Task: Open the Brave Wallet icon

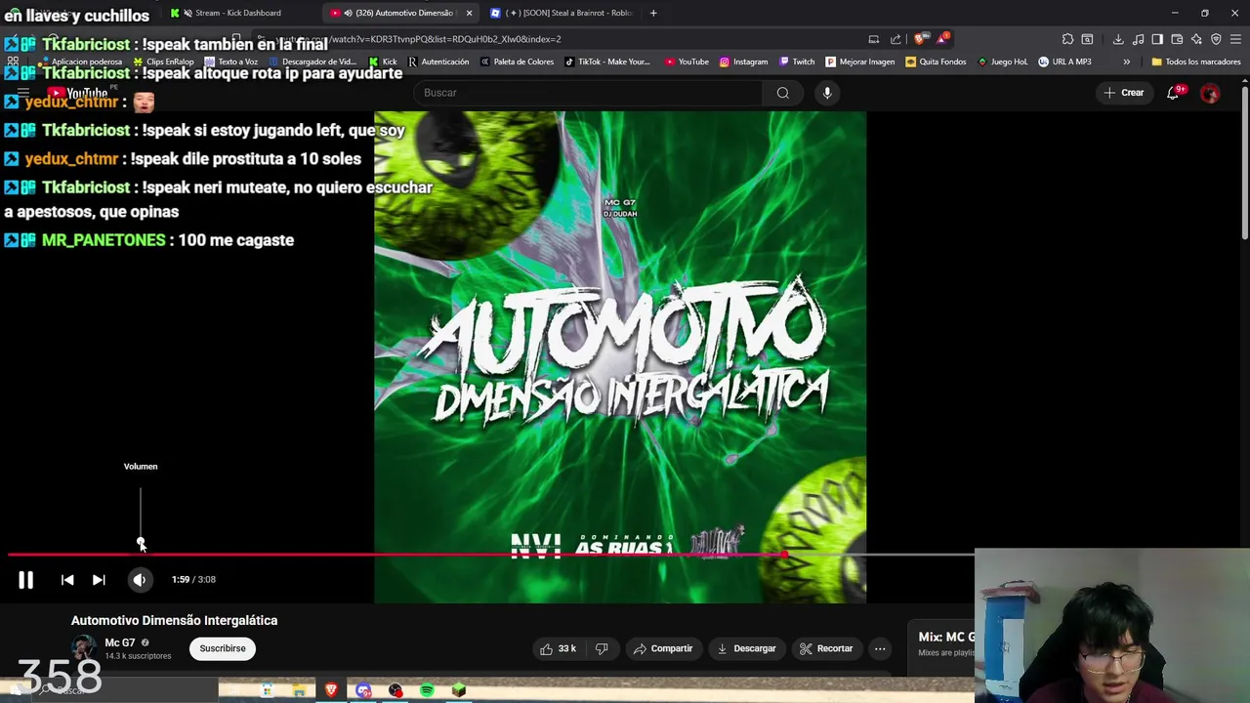Action: [1177, 39]
